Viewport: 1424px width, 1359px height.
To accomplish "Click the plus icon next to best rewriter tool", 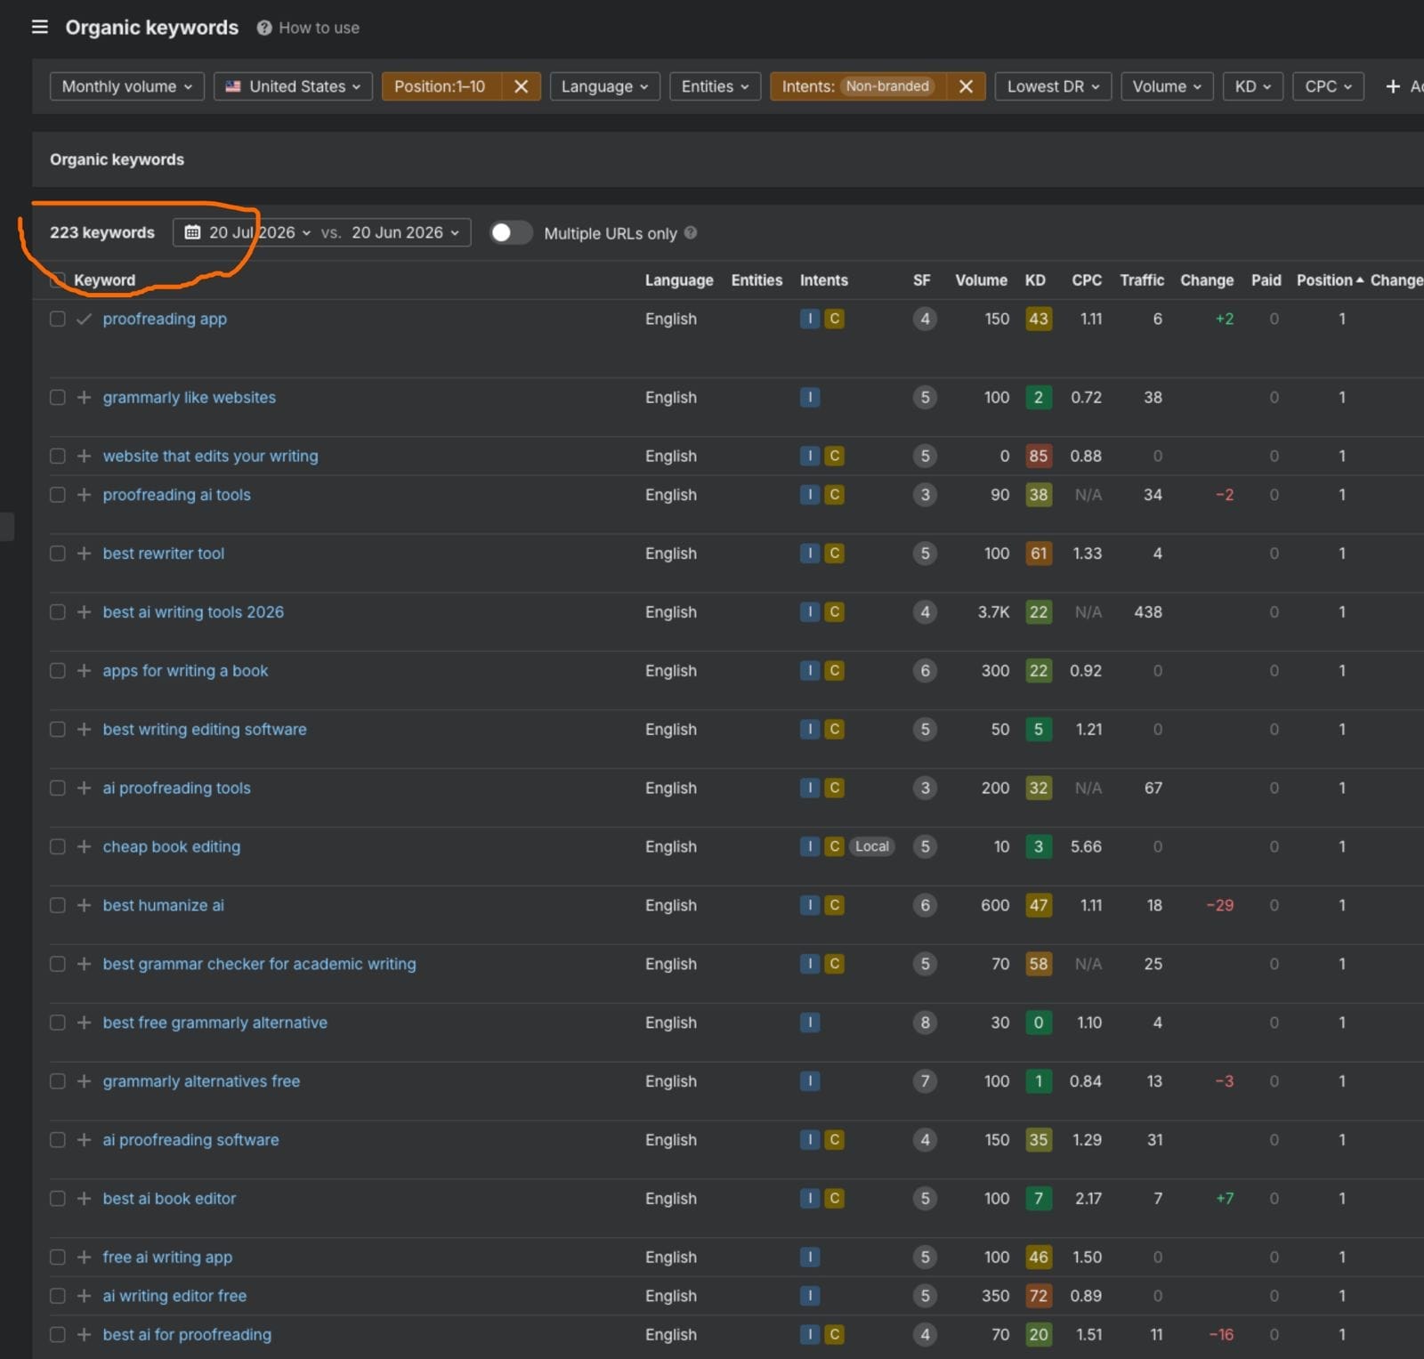I will tap(84, 553).
